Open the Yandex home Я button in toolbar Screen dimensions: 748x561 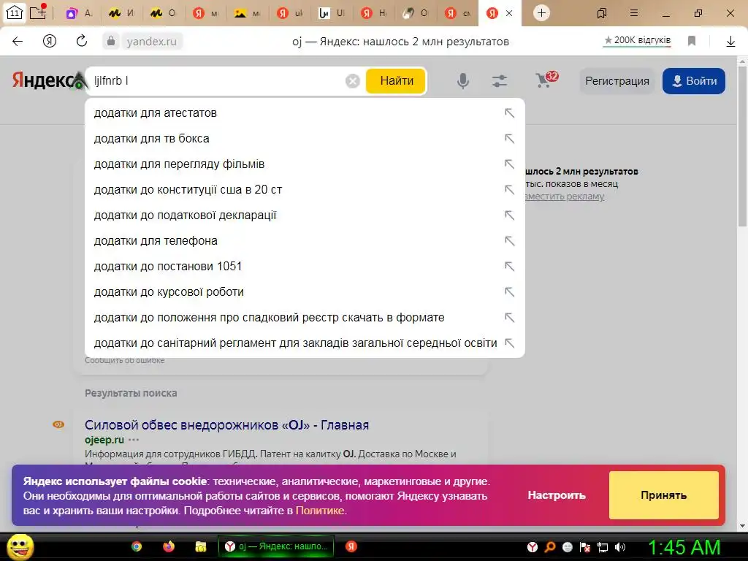[50, 42]
